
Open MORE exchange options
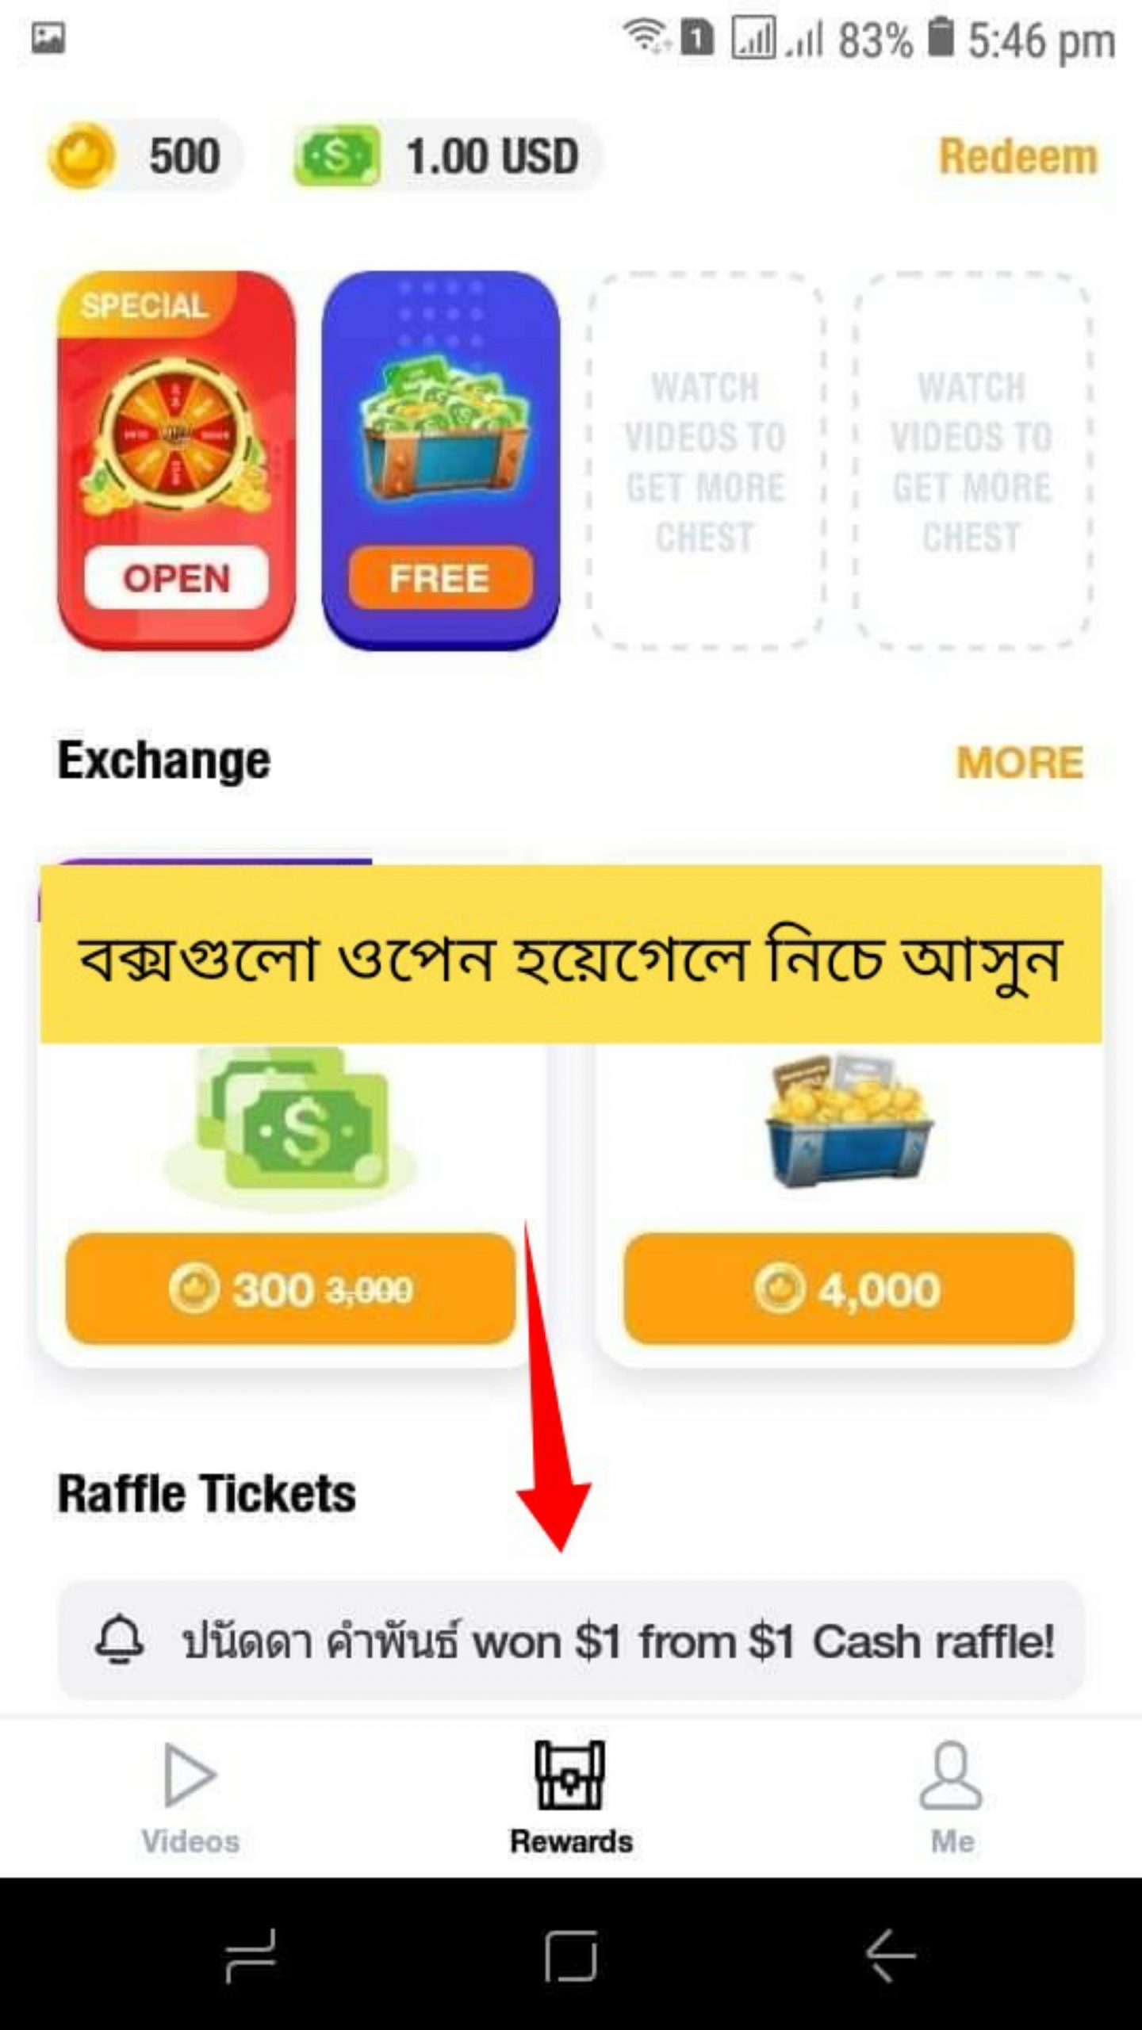click(1020, 763)
